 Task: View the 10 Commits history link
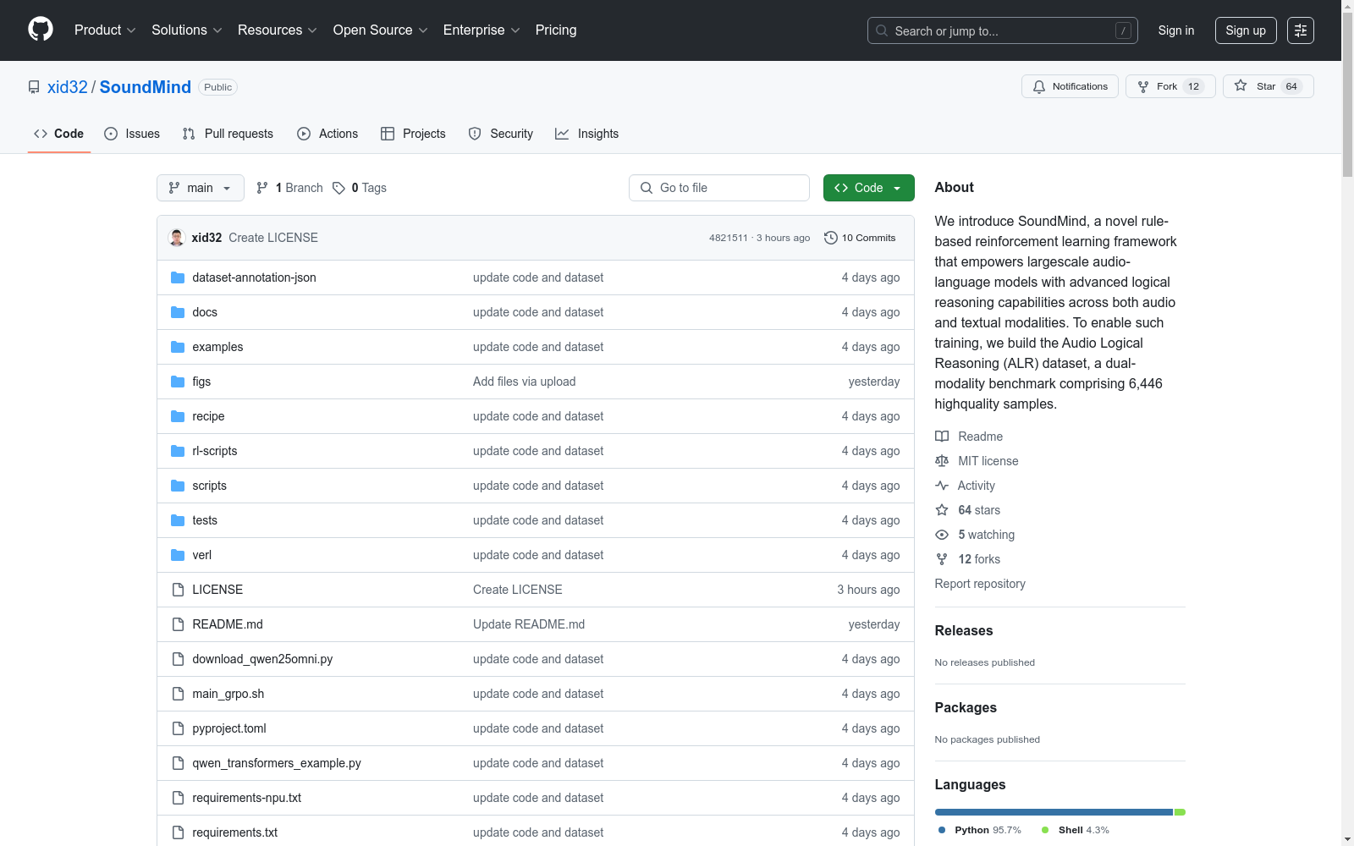860,238
